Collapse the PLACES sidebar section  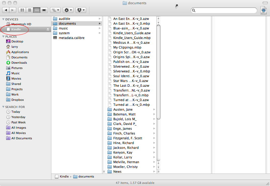click(x=3, y=37)
